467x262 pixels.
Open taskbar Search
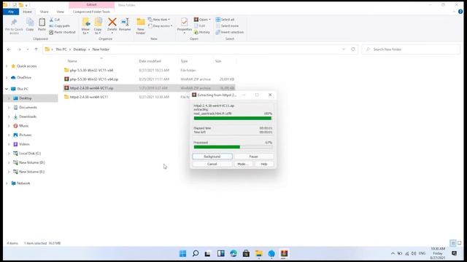196,253
